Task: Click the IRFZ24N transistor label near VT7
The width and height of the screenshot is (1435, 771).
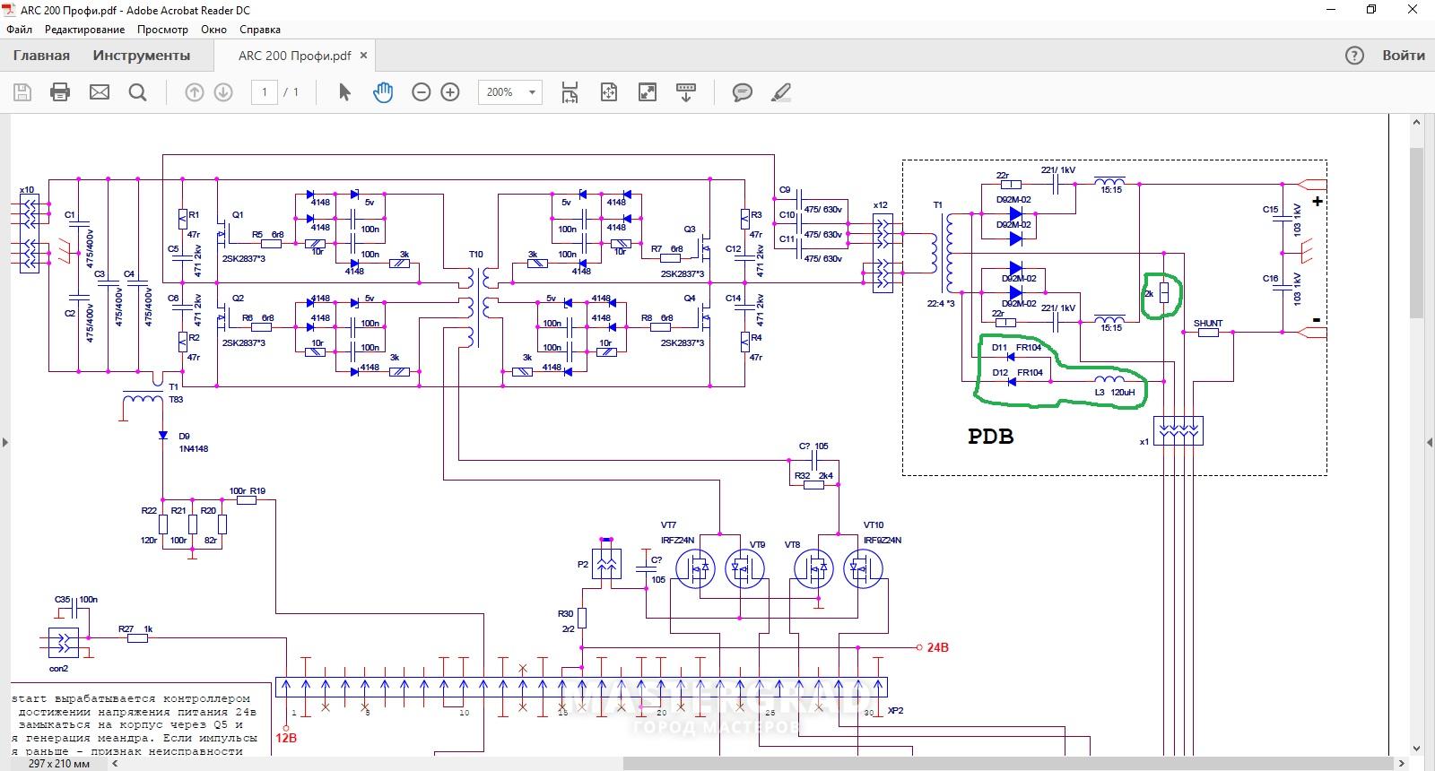Action: tap(677, 541)
